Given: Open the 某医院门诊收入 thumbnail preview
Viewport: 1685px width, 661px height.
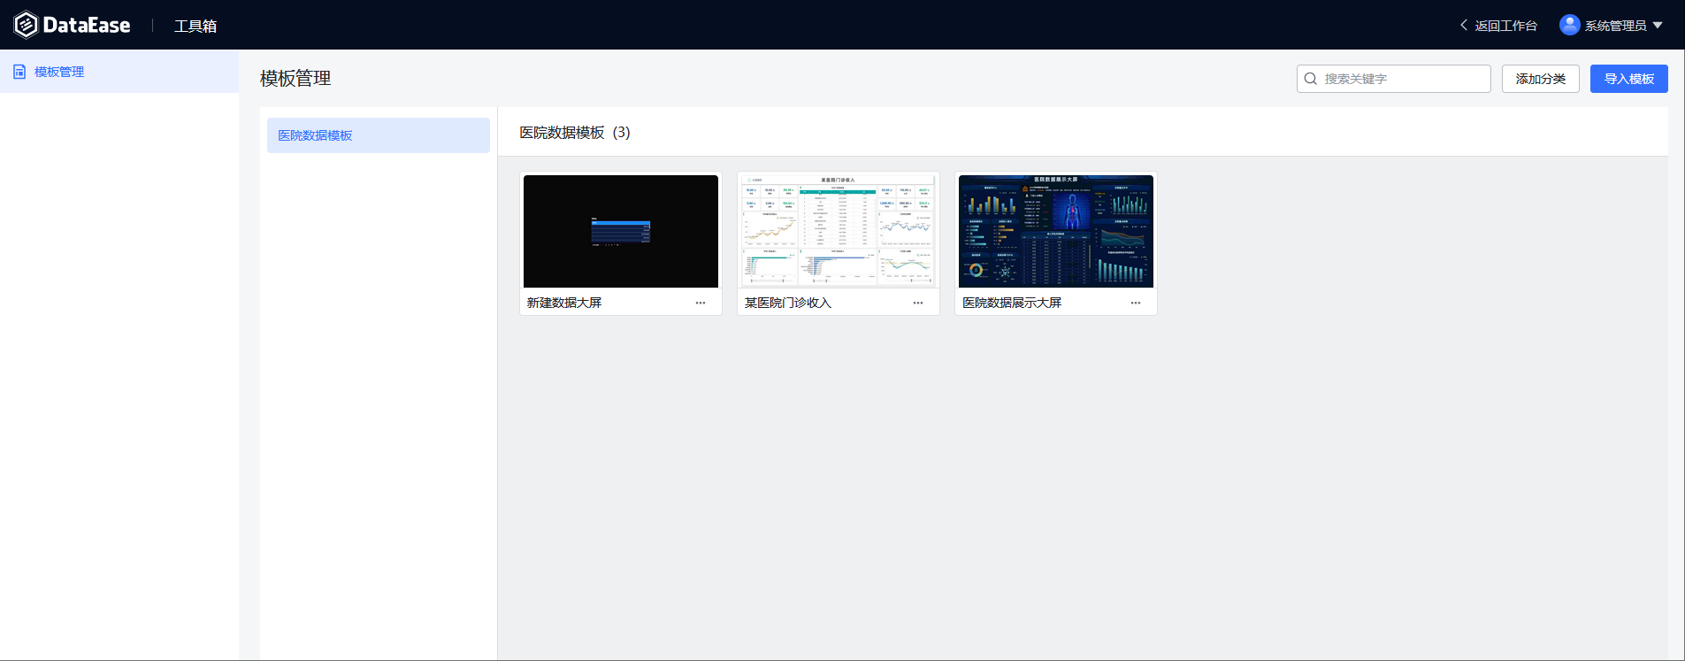Looking at the screenshot, I should click(839, 231).
